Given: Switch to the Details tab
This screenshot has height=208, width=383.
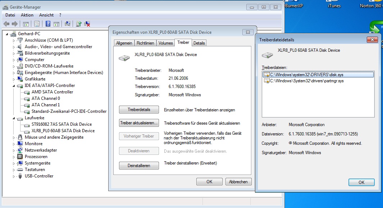Looking at the screenshot, I should click(199, 43).
